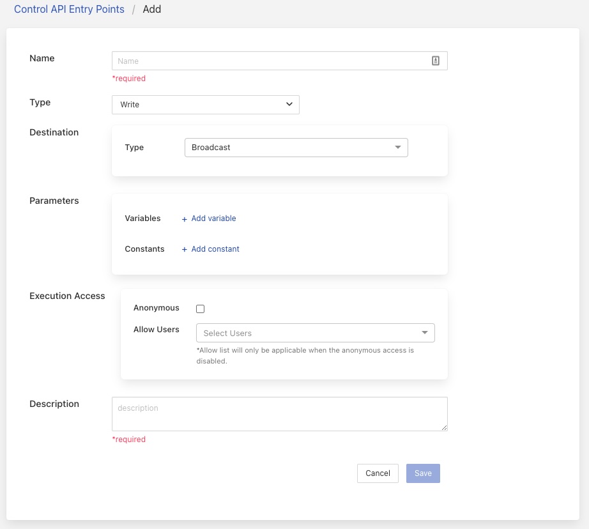Click the autofill icon inside Name field
The height and width of the screenshot is (529, 589).
tap(436, 61)
